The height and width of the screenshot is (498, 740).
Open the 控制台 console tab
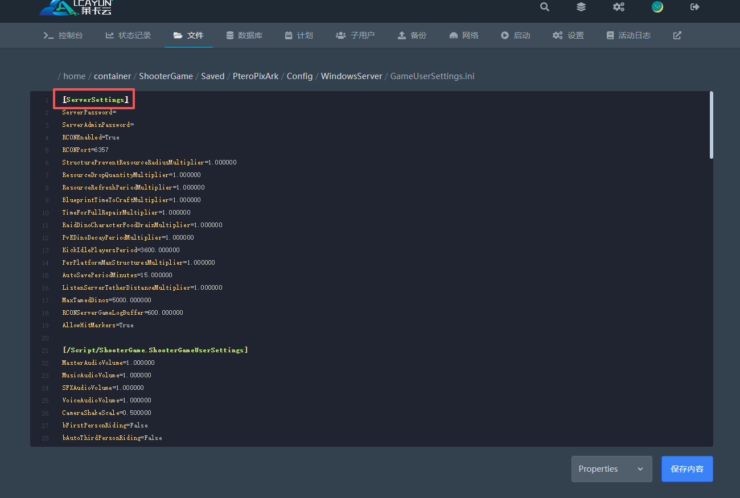63,35
